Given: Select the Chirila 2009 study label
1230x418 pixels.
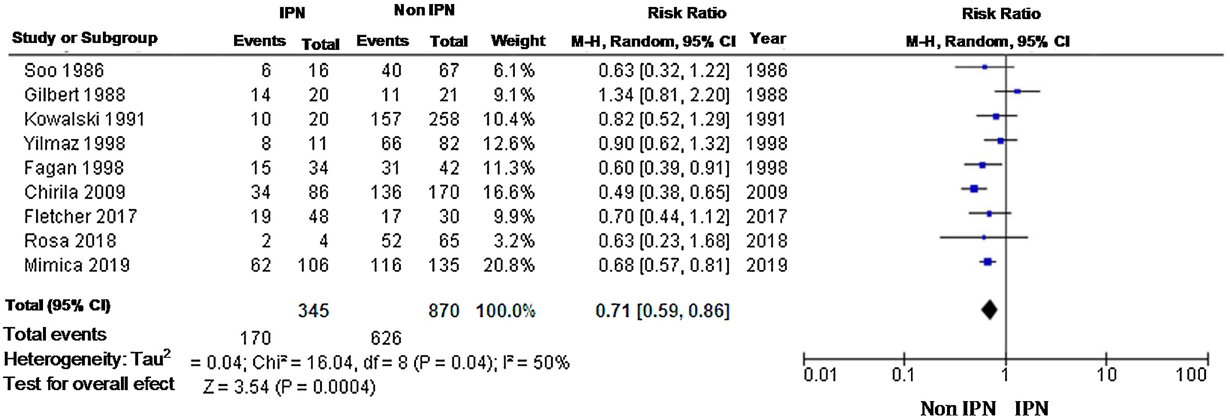Looking at the screenshot, I should 75,192.
